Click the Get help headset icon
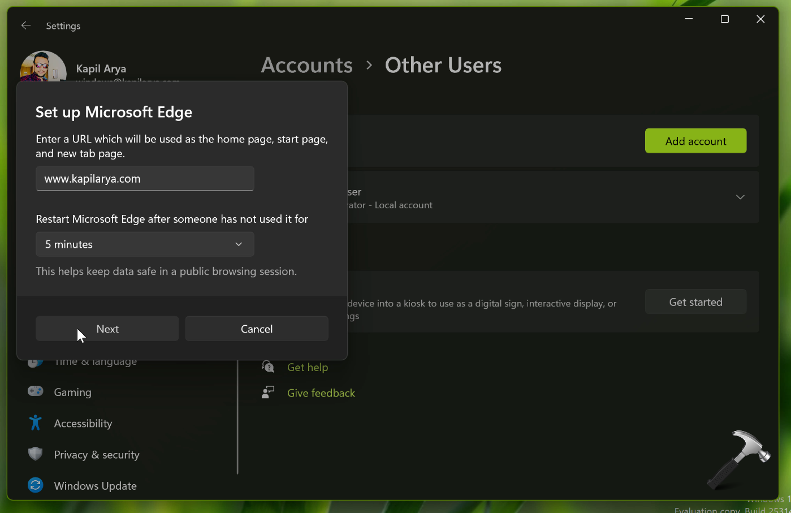 [268, 367]
